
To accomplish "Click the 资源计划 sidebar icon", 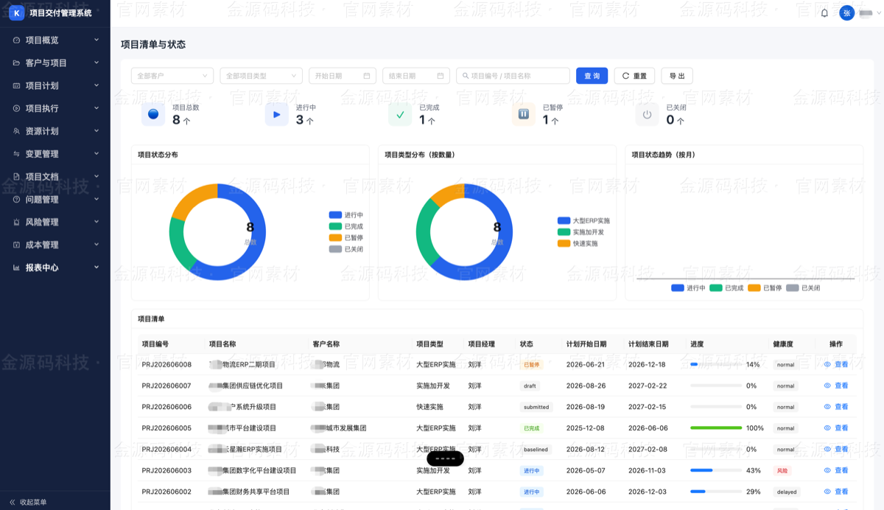I will (x=16, y=131).
